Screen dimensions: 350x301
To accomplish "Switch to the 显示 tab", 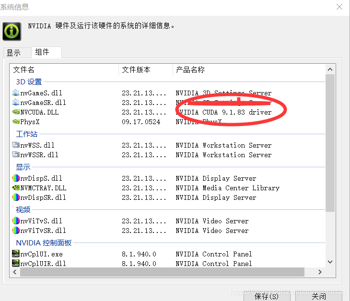I will [x=17, y=53].
